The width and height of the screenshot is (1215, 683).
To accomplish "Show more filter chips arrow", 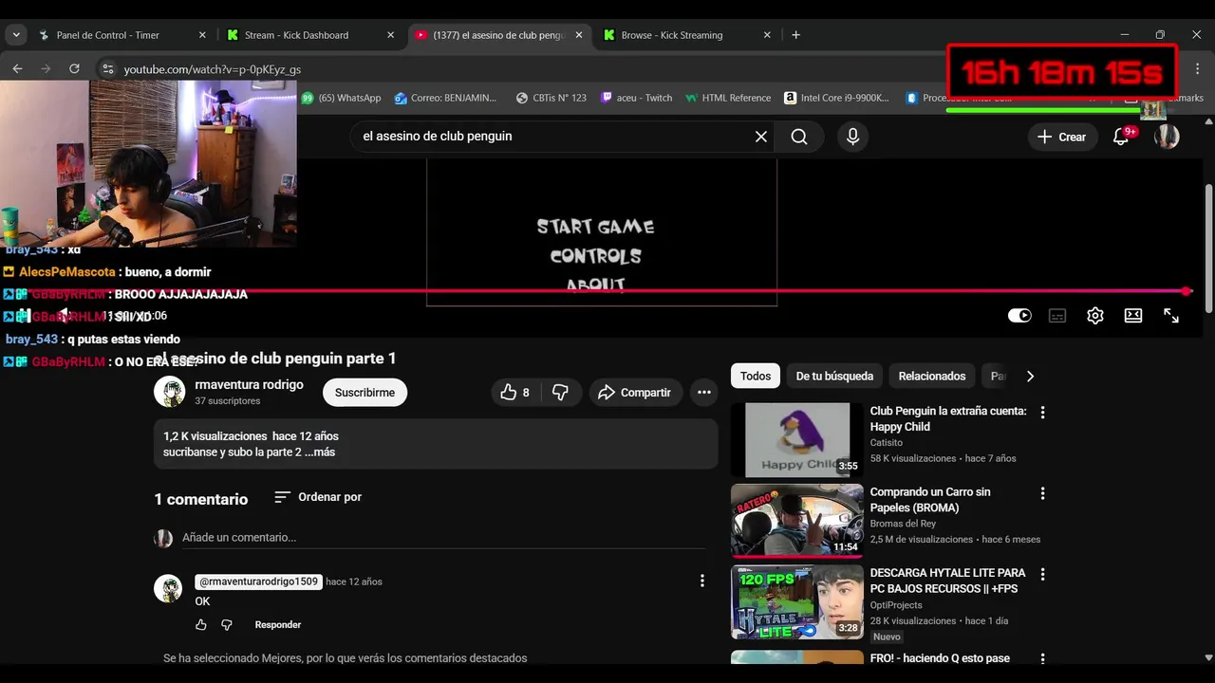I will click(x=1030, y=377).
